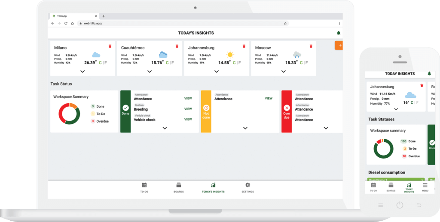
Task: Expand the Overdue tasks card
Action: [326, 128]
